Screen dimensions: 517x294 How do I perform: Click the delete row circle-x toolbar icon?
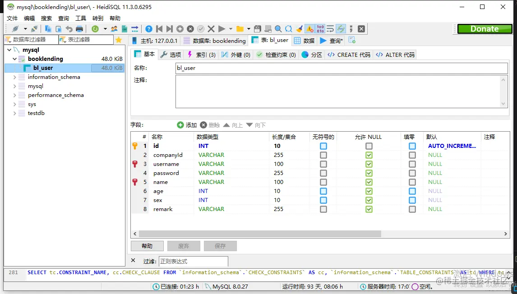pyautogui.click(x=190, y=29)
